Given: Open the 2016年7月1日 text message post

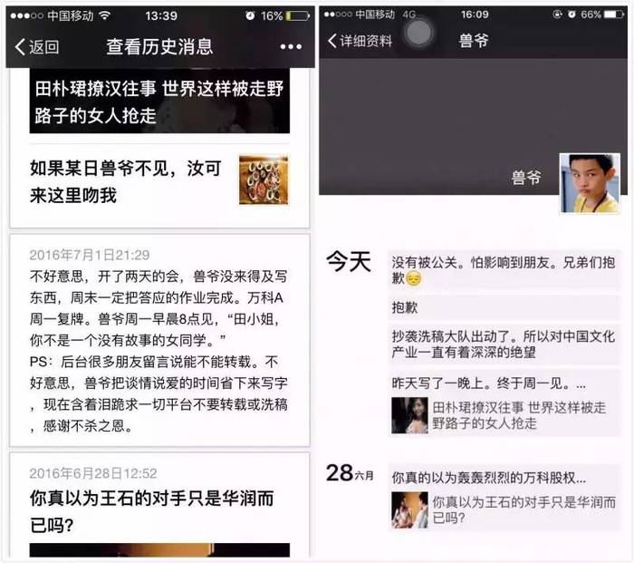Looking at the screenshot, I should pos(159,340).
